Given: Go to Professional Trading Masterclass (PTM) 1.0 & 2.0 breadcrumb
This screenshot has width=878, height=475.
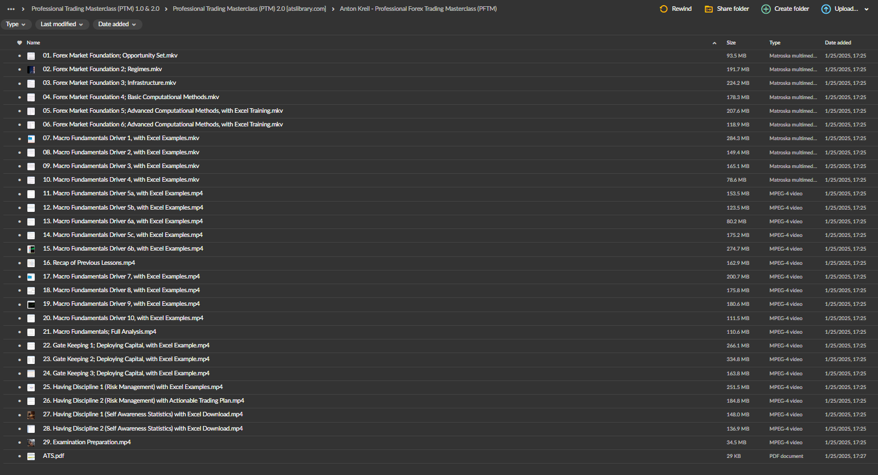Looking at the screenshot, I should [95, 9].
